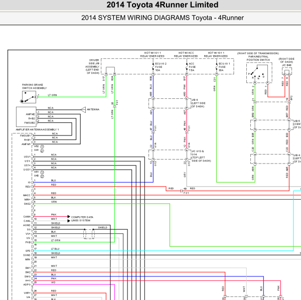Select the "J/C G13 & G14" connector label
Viewport: 301px width, 300px height.
(201, 156)
